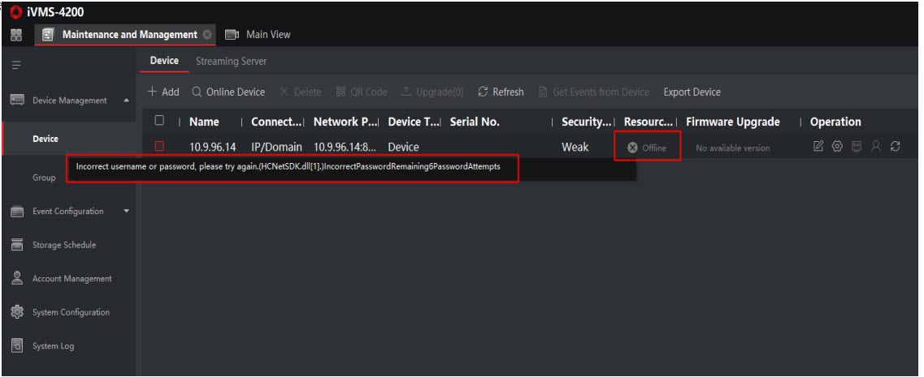The height and width of the screenshot is (377, 924).
Task: Toggle the select-all checkbox in table header
Action: tap(160, 122)
